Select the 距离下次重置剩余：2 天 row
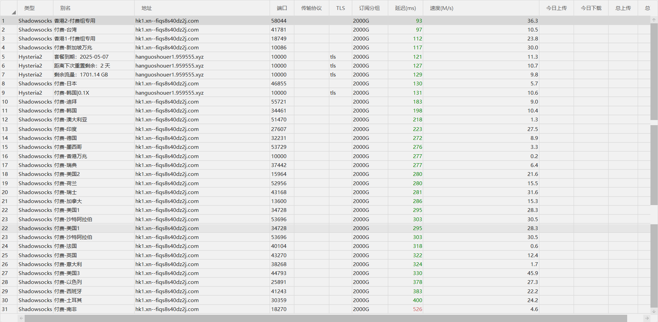 [325, 65]
